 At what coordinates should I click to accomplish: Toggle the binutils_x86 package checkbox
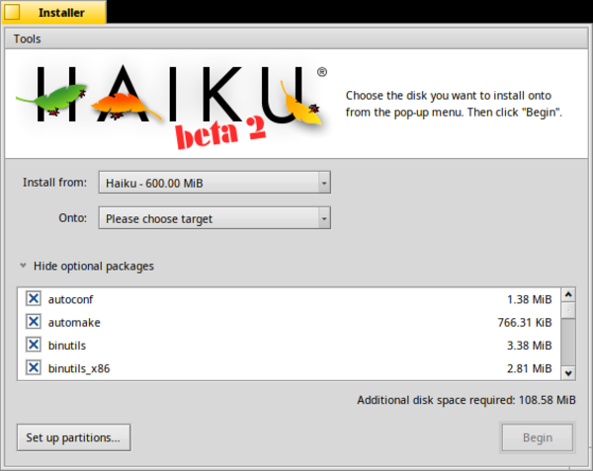click(x=33, y=369)
